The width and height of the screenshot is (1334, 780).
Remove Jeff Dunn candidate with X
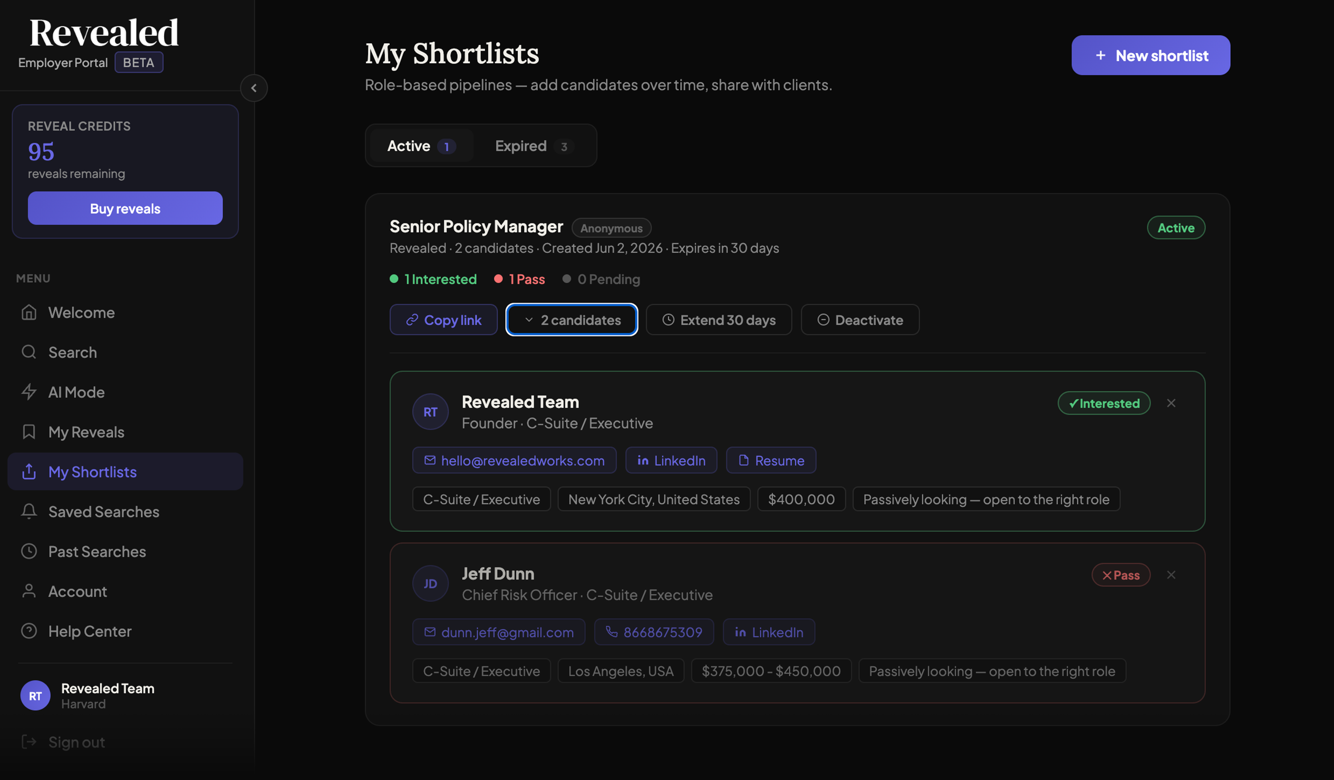click(1171, 574)
